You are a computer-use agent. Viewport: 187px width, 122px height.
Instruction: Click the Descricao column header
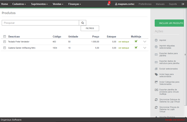click(x=14, y=36)
